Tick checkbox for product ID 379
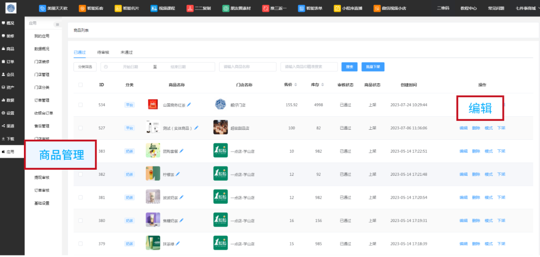Image resolution: width=540 pixels, height=257 pixels. (80, 244)
